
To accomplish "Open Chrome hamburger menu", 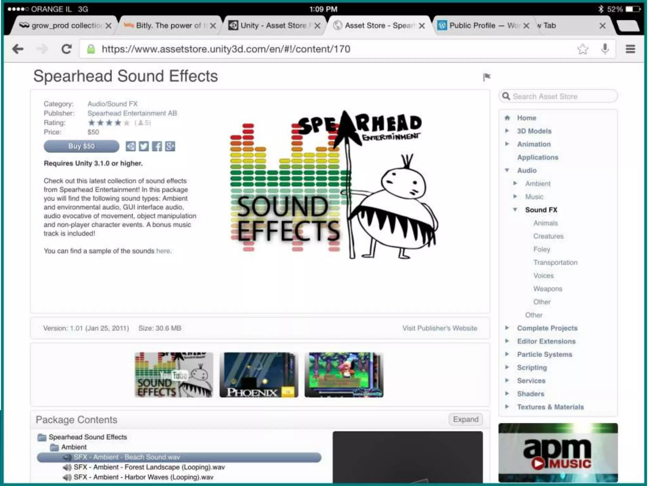I will pos(630,49).
